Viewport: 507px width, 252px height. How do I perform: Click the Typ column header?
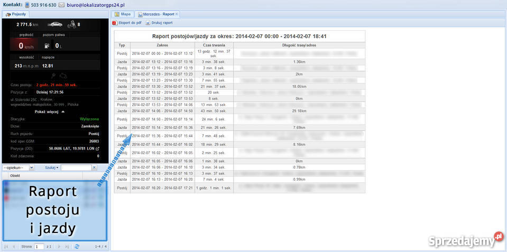point(122,45)
